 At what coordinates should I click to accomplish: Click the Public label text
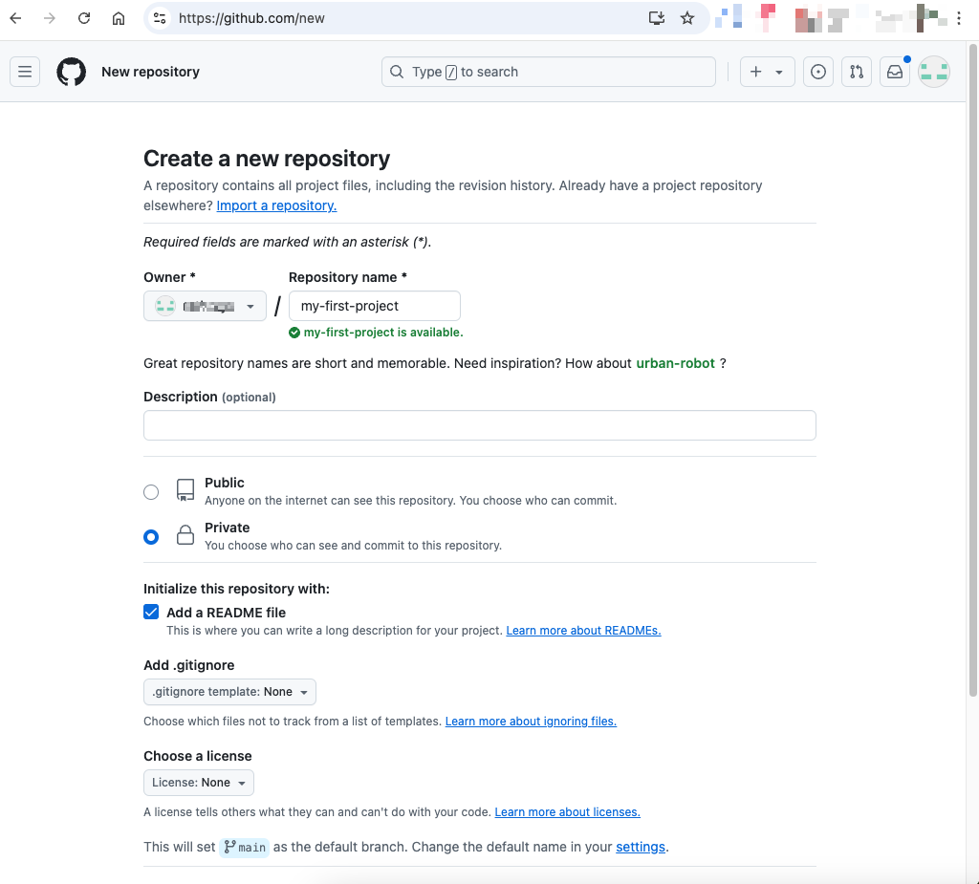(224, 483)
